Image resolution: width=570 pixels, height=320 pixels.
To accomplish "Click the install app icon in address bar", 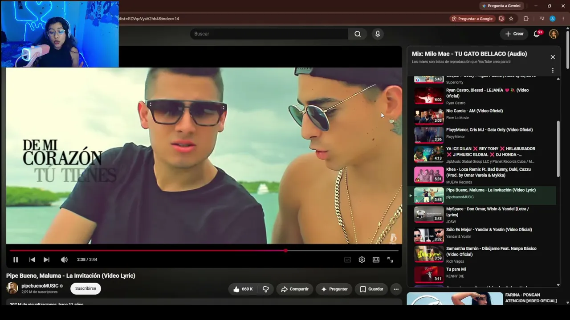I will coord(501,19).
